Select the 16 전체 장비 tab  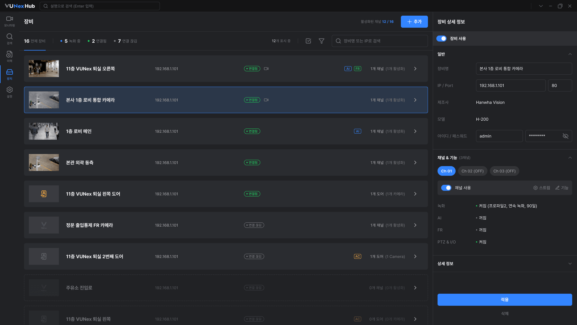[x=35, y=41]
